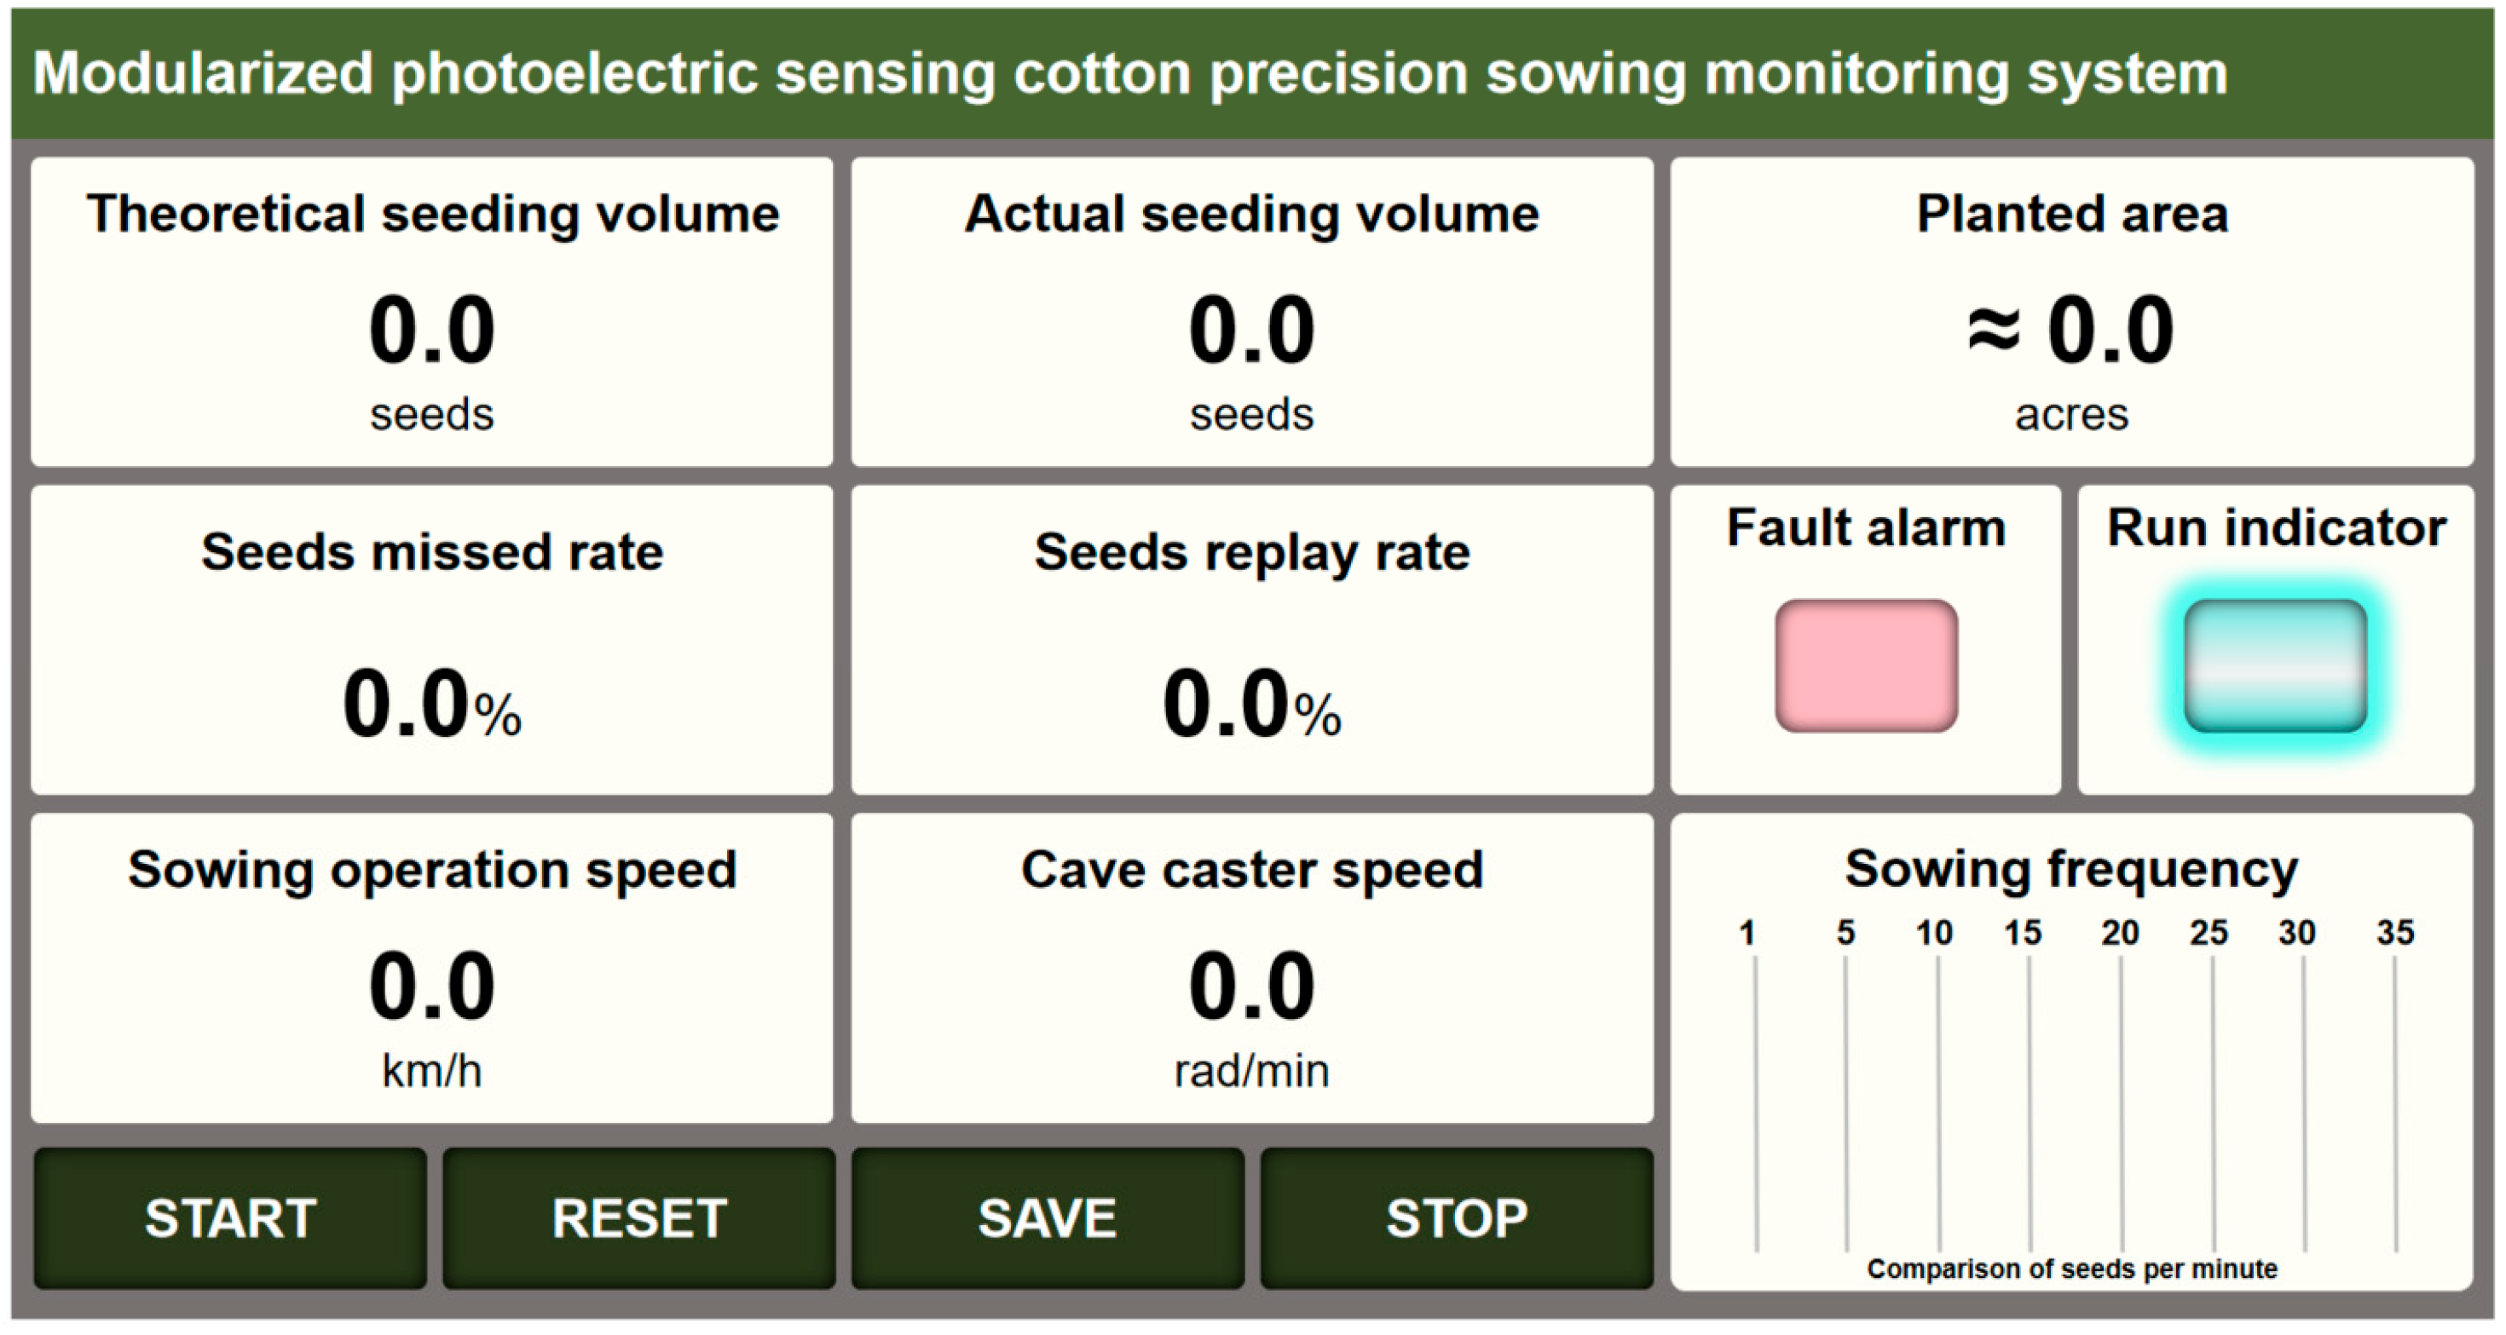Click the pink Fault alarm indicator
The image size is (2506, 1335).
1866,665
